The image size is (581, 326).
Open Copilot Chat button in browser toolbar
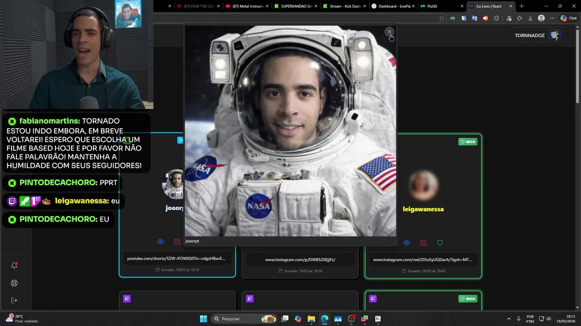point(570,18)
